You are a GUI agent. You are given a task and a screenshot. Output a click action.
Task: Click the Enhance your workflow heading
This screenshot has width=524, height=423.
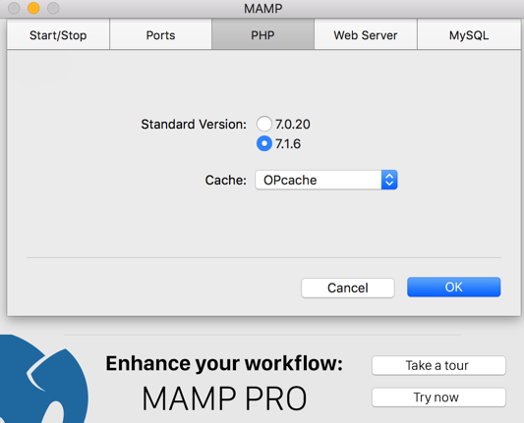pyautogui.click(x=224, y=363)
